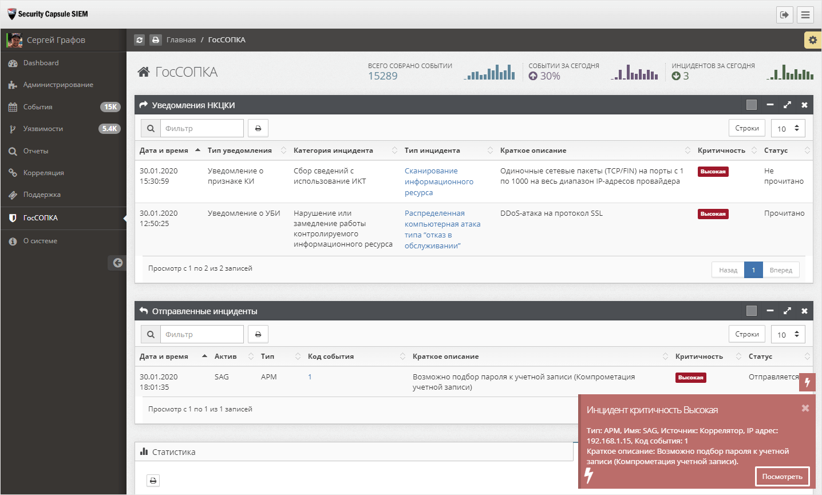Print the Статистика panel
The height and width of the screenshot is (495, 822).
153,481
